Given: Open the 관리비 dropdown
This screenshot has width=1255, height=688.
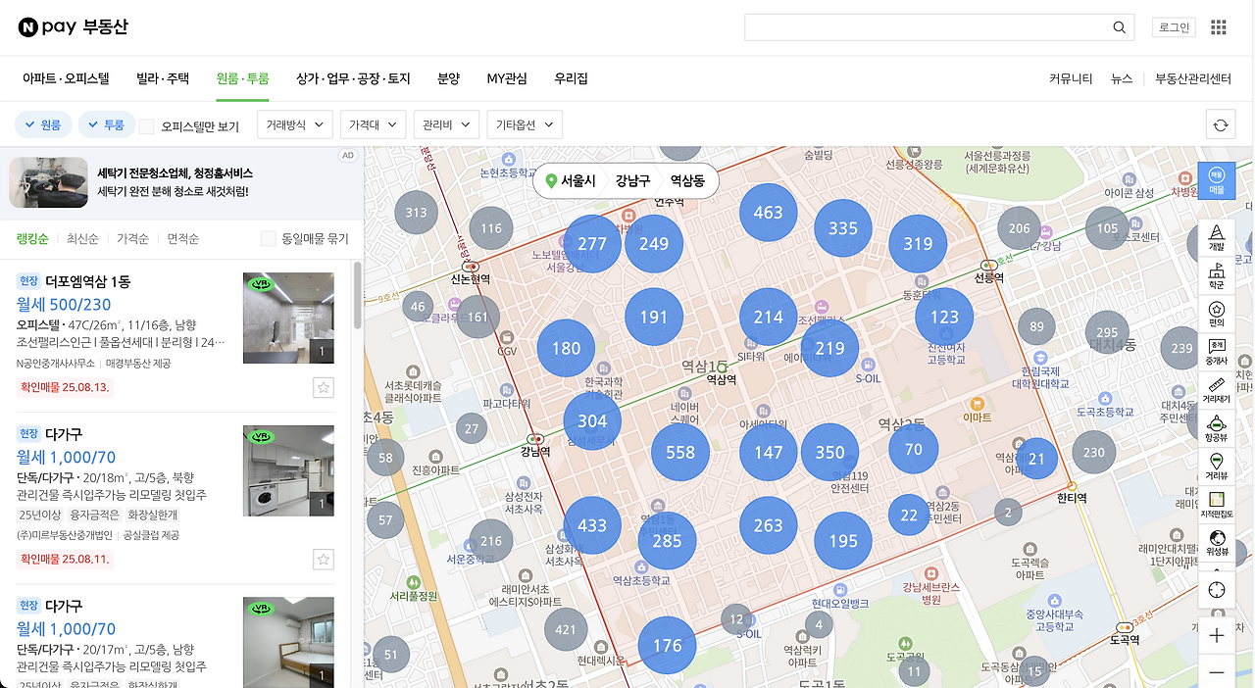Looking at the screenshot, I should click(x=446, y=124).
